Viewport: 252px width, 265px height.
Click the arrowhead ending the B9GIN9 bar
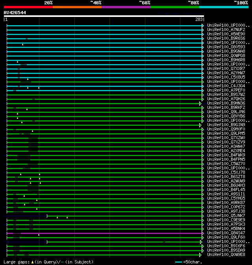click(x=200, y=125)
